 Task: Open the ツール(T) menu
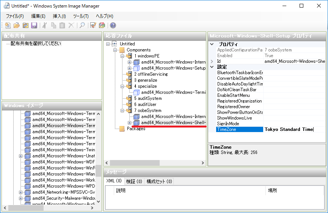[81, 16]
